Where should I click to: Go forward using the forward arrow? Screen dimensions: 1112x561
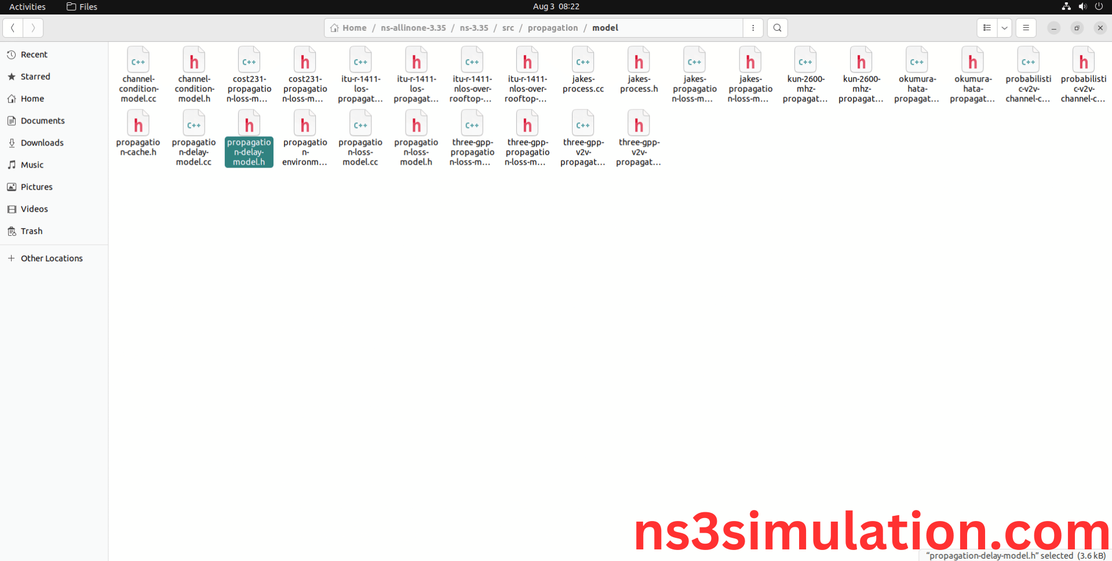[x=33, y=28]
